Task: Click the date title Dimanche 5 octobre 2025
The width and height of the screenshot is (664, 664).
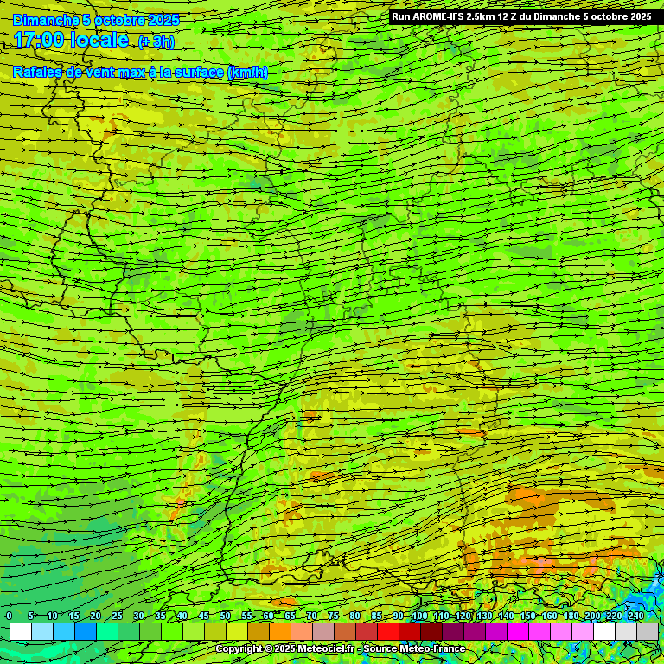Action: [x=96, y=19]
